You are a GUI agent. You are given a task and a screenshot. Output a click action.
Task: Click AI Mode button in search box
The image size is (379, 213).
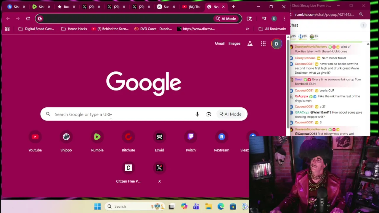click(x=230, y=114)
